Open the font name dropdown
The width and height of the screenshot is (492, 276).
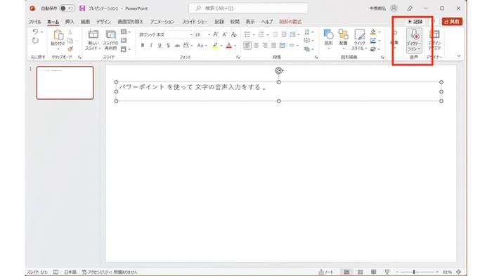click(190, 34)
